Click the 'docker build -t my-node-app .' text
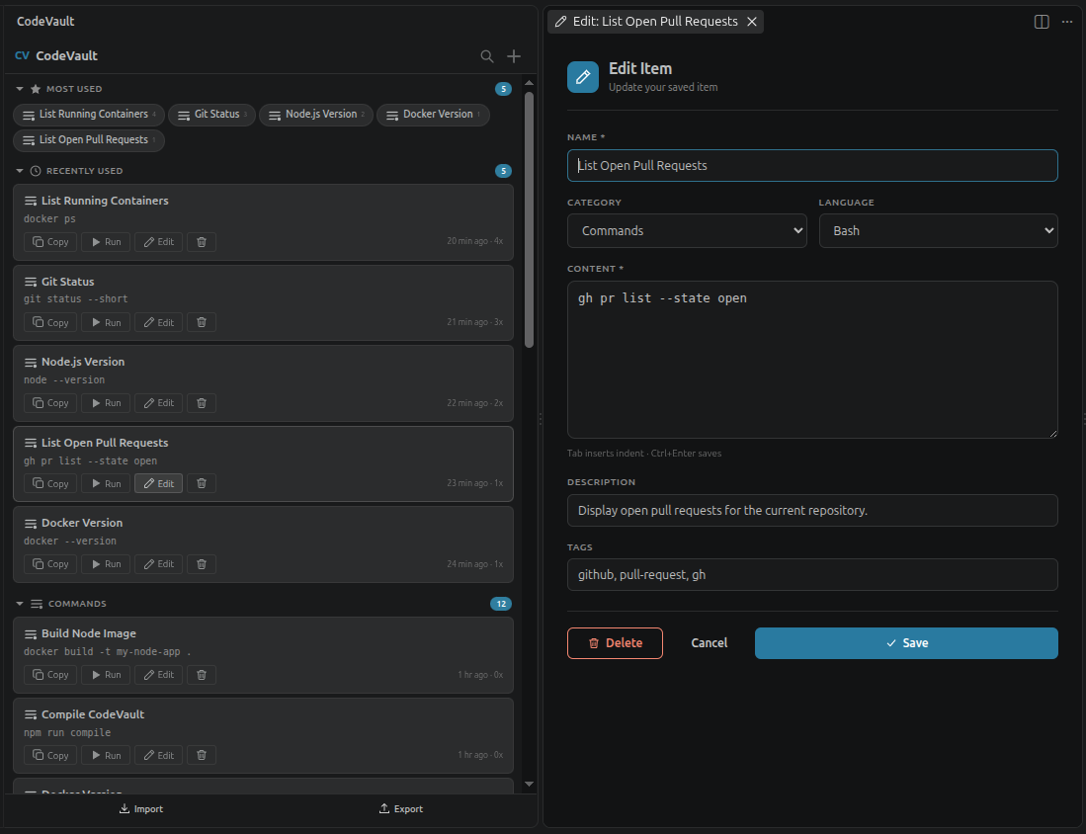 pos(108,652)
